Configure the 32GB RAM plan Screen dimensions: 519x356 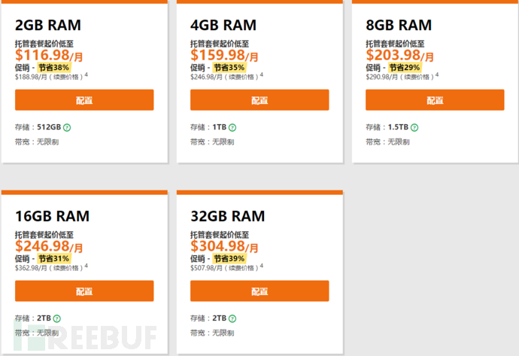click(x=259, y=291)
